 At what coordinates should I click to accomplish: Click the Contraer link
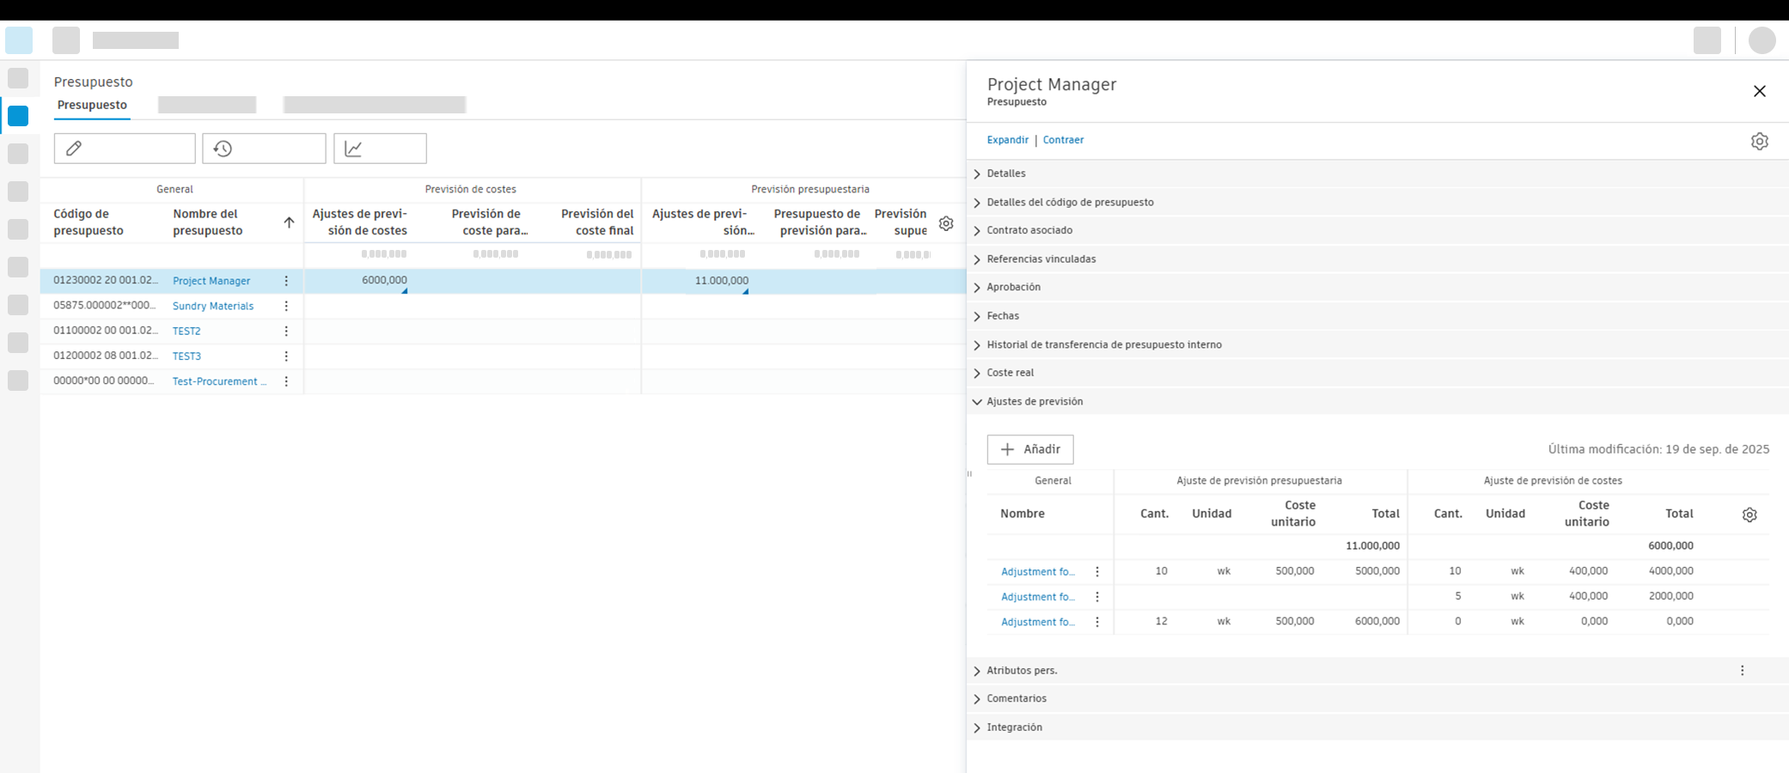(x=1063, y=140)
